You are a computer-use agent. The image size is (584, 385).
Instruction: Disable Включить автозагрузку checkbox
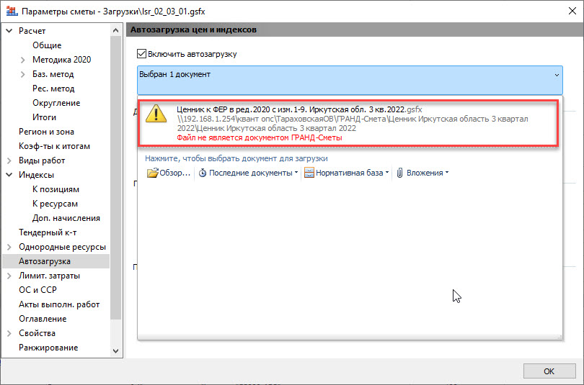tap(141, 54)
